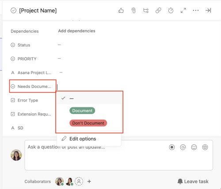The width and height of the screenshot is (221, 189).
Task: Mention someone using the @ icon
Action: click(183, 147)
